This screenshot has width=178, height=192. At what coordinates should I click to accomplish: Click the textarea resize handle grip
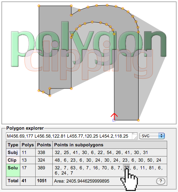(x=136, y=138)
